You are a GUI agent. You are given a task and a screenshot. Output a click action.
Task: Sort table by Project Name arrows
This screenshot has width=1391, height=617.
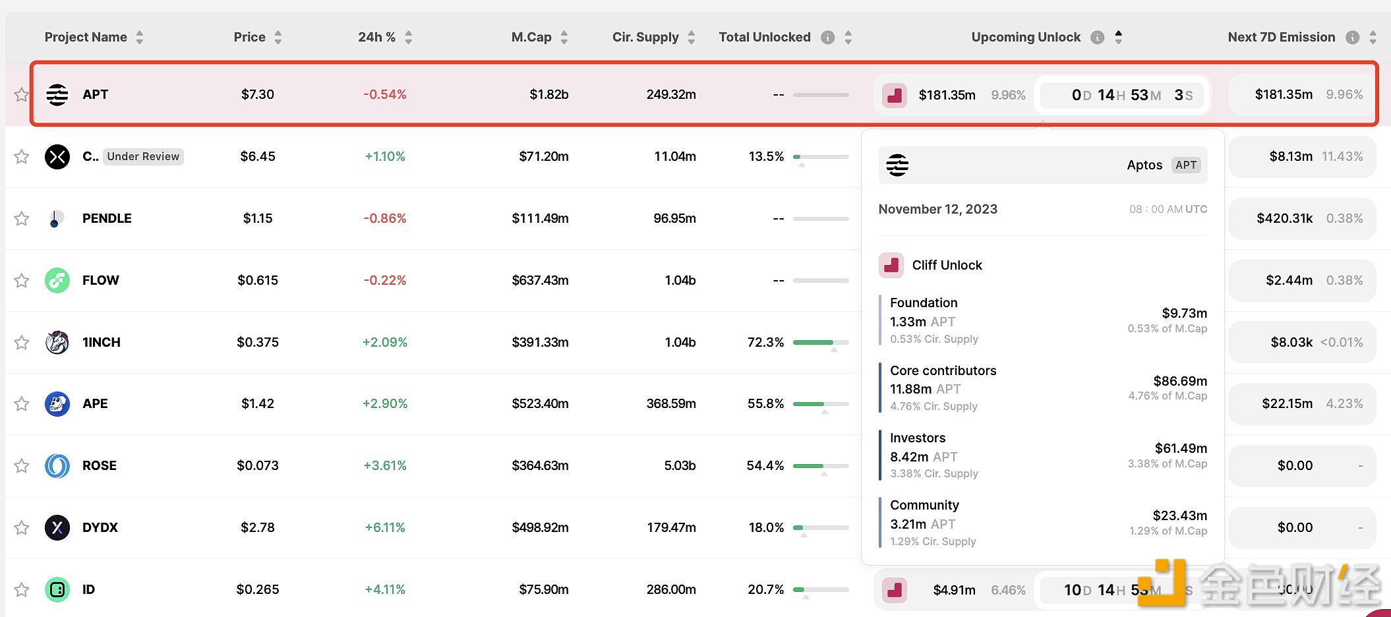click(140, 38)
